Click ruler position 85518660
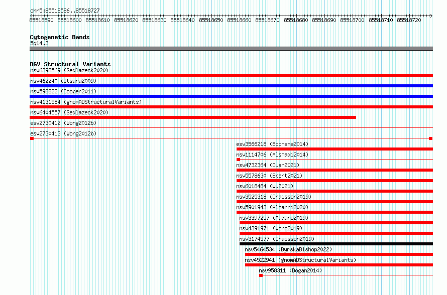The height and width of the screenshot is (295, 447). 240,20
